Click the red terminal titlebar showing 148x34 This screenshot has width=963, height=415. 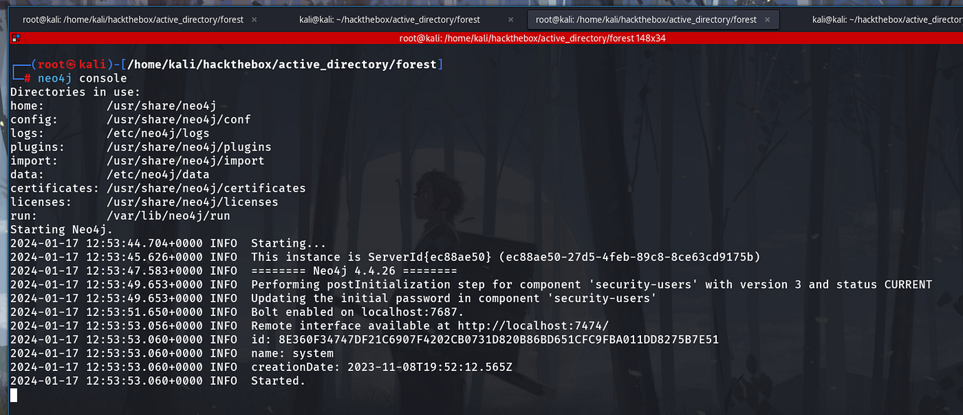coord(532,38)
